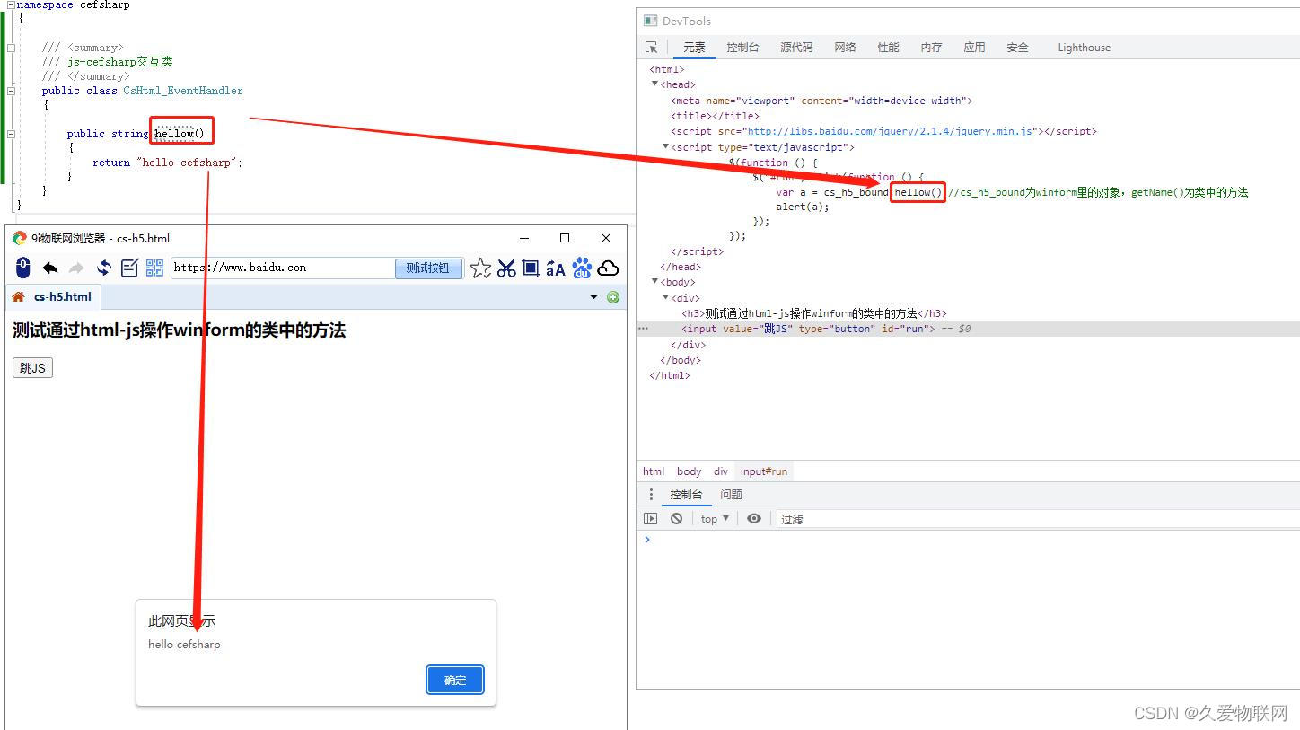This screenshot has height=730, width=1300.
Task: Click the back navigation arrow icon
Action: pyautogui.click(x=52, y=267)
